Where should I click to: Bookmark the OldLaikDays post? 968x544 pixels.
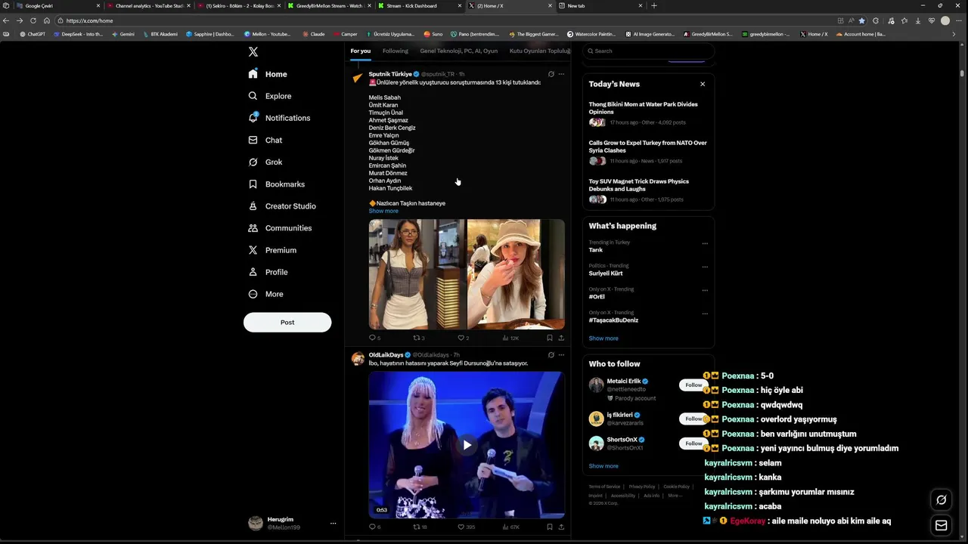click(x=550, y=527)
